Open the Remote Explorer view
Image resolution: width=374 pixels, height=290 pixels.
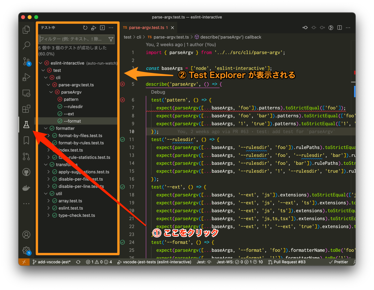[26, 93]
